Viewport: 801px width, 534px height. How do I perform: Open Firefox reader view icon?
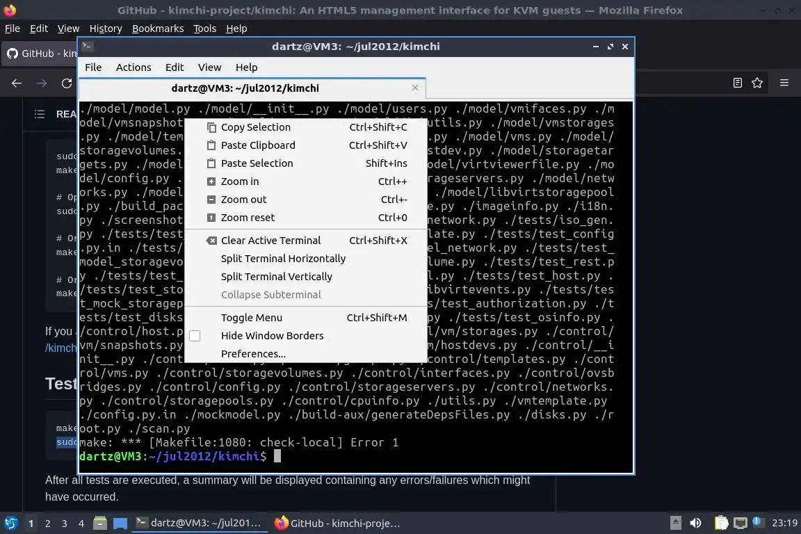pos(737,83)
